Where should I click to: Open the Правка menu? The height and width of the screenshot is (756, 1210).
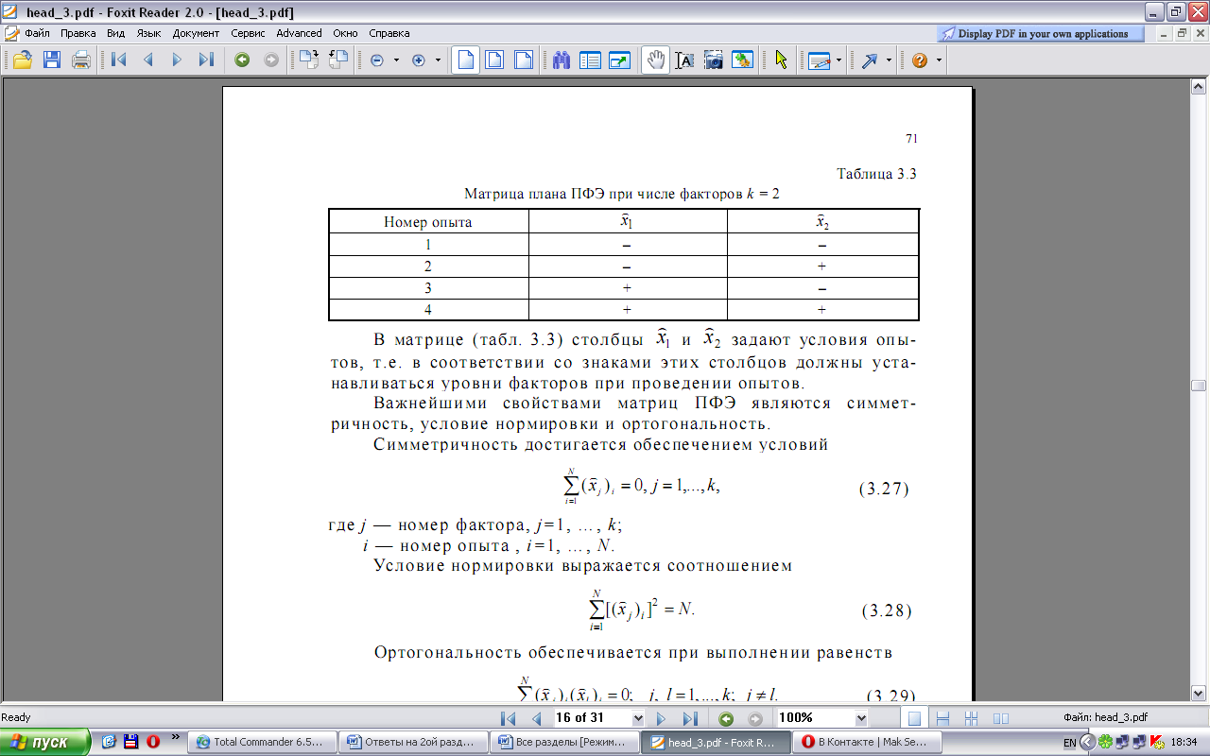(x=78, y=33)
